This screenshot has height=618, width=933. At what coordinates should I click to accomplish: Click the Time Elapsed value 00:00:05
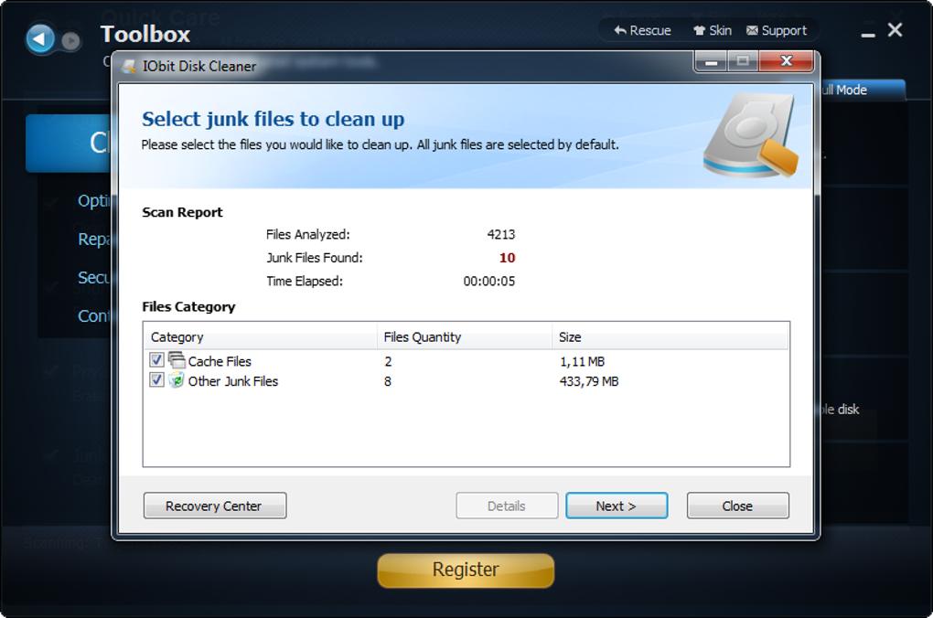tap(489, 281)
